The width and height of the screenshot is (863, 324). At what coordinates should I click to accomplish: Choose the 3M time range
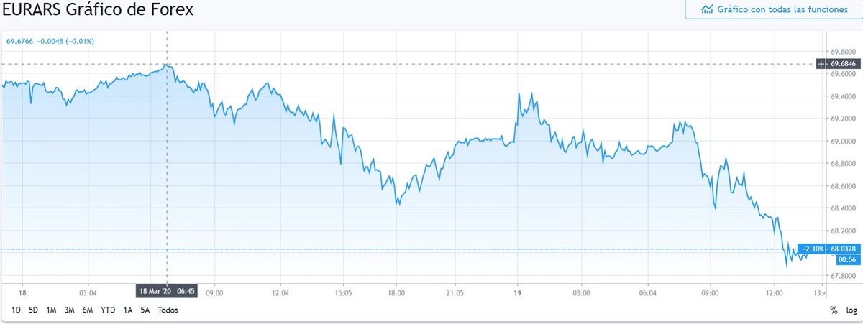tap(69, 310)
